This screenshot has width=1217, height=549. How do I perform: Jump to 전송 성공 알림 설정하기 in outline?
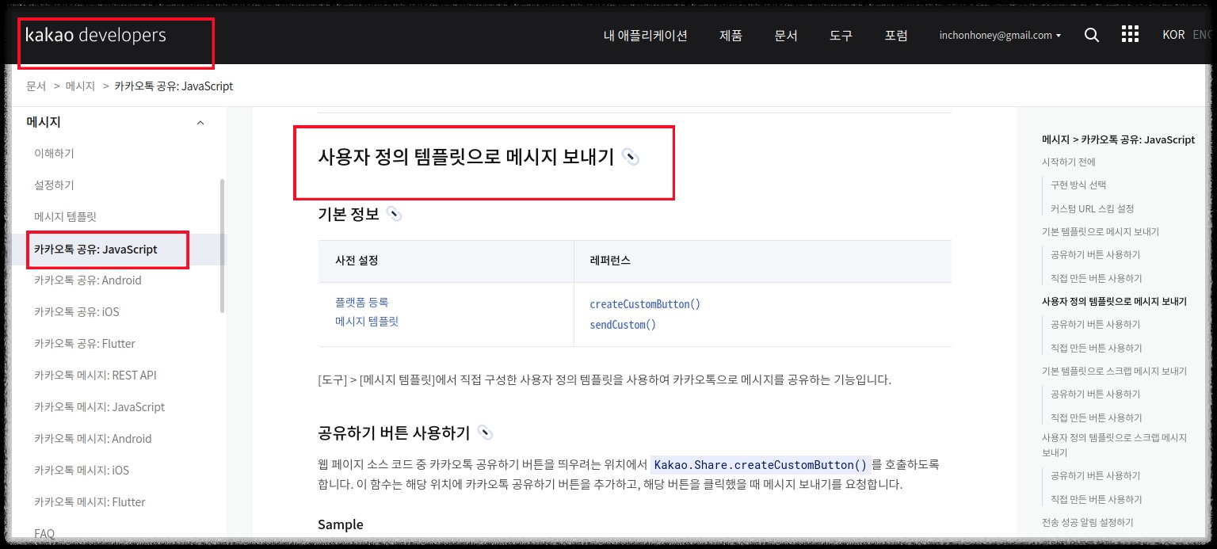pyautogui.click(x=1087, y=522)
